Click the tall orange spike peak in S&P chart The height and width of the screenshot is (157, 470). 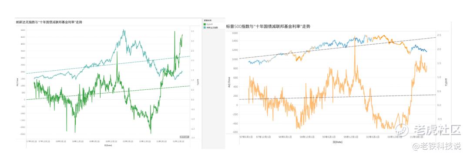(x=355, y=37)
